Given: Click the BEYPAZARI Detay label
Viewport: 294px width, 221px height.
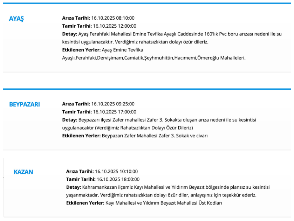Looking at the screenshot, I should (69, 120).
